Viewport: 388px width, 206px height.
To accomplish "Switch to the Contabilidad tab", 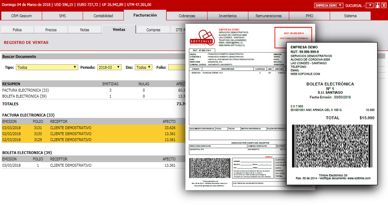I will coord(103,16).
